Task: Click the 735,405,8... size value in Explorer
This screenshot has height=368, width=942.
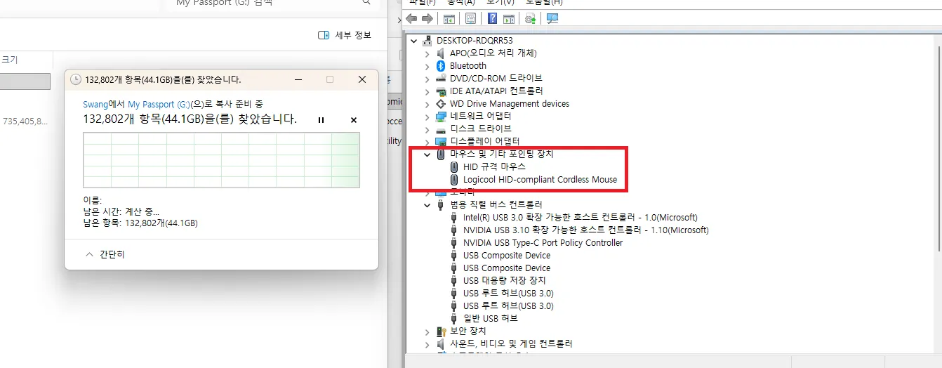Action: click(x=25, y=121)
